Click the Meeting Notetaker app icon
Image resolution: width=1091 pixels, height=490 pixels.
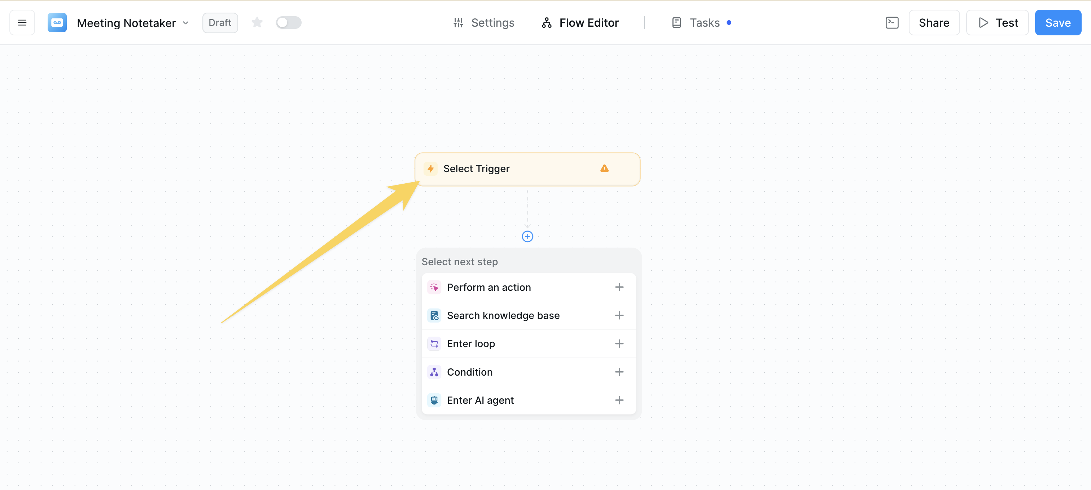click(57, 22)
